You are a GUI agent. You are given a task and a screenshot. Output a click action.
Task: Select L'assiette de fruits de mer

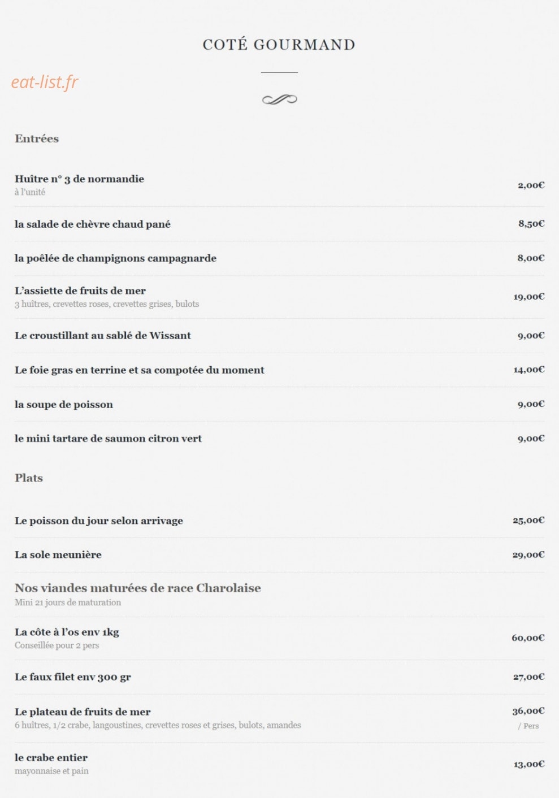tap(80, 290)
